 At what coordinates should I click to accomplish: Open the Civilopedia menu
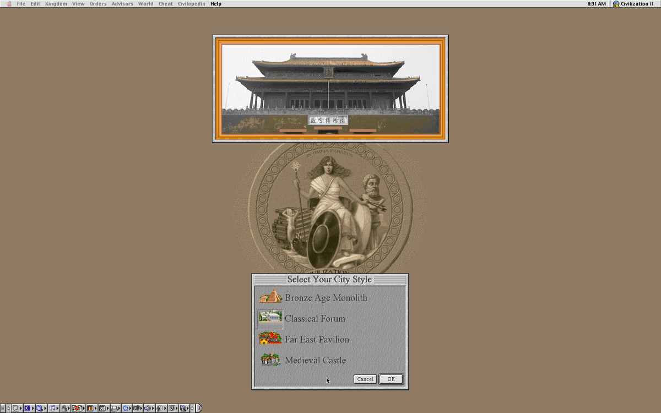(191, 4)
